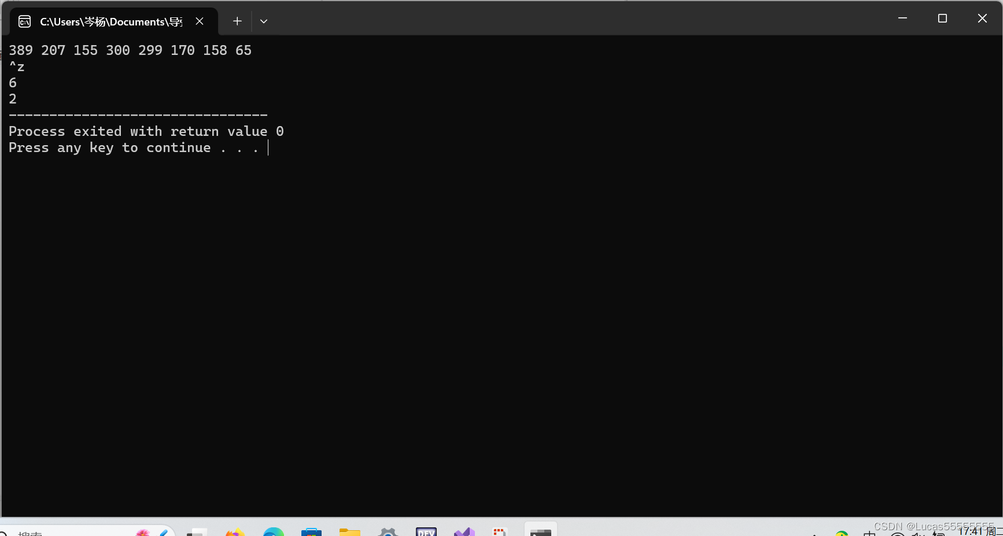The image size is (1003, 536).
Task: Select the blue pen app in taskbar
Action: 164,532
